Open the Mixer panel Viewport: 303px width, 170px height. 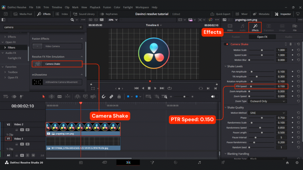point(242,14)
